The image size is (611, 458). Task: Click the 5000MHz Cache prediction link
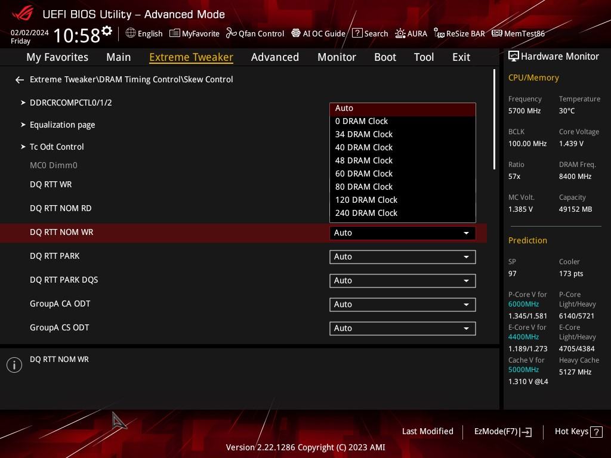pos(524,370)
